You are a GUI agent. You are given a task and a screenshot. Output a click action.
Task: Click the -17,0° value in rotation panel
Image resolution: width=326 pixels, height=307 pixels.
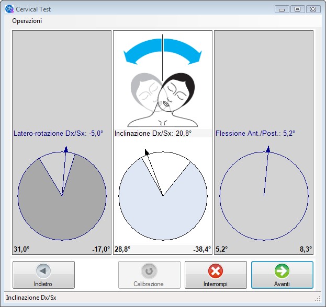coord(101,249)
